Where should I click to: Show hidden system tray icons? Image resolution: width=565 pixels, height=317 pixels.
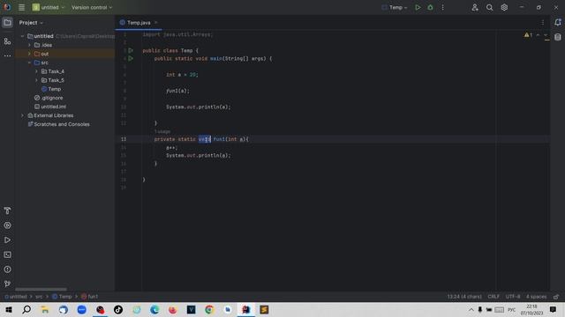[471, 310]
